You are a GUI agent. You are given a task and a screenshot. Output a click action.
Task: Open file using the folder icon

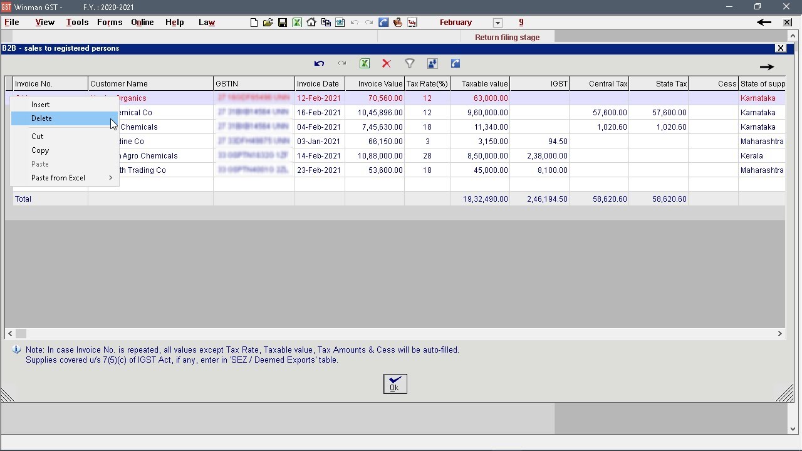pos(268,23)
